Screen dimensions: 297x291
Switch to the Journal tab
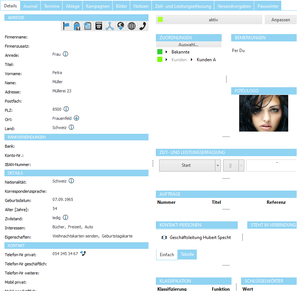30,6
